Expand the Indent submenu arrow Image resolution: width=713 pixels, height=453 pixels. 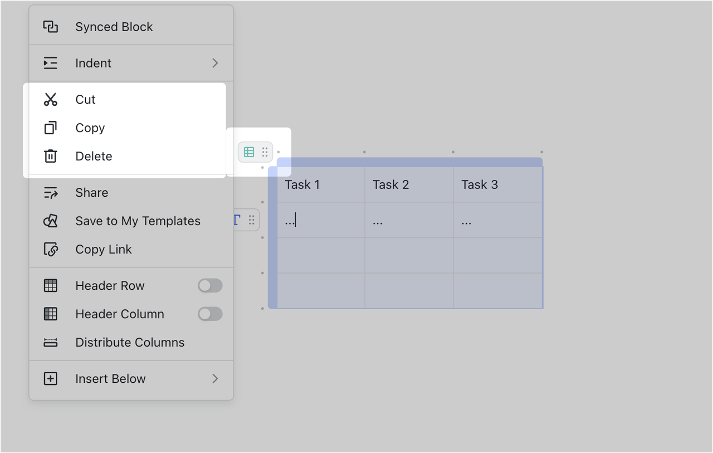(x=215, y=64)
